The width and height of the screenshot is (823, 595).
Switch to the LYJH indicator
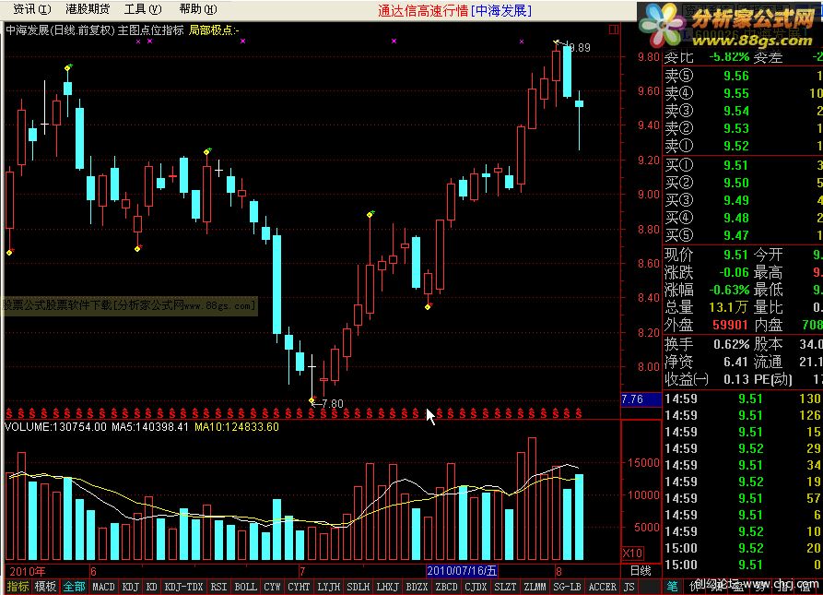point(329,587)
